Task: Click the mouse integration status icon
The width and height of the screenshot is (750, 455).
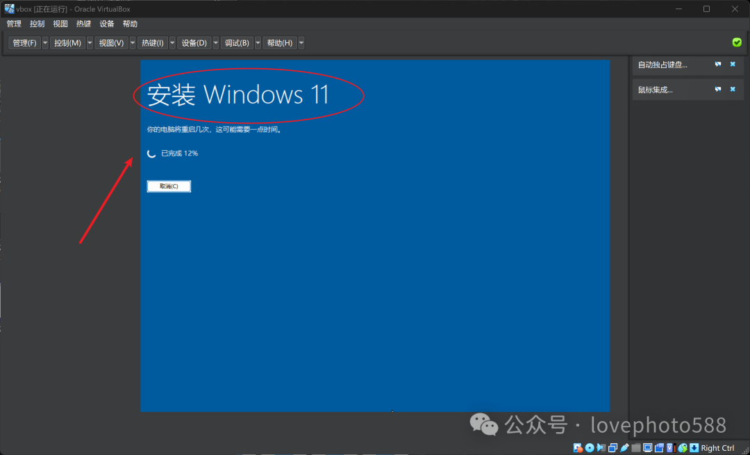Action: [683, 448]
